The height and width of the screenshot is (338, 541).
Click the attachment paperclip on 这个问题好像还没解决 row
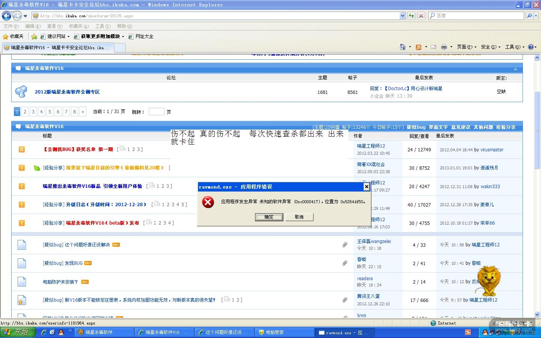(x=345, y=245)
